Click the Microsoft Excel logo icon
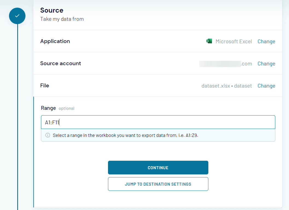Viewport: 289px width, 210px height. (x=209, y=41)
